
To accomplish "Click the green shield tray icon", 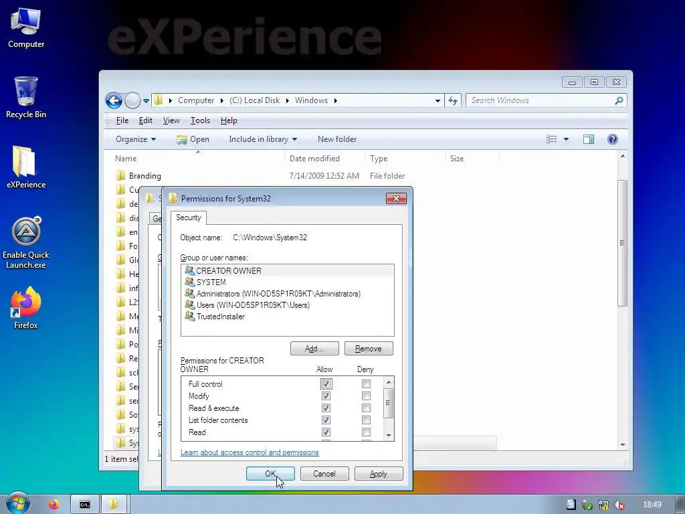I will tap(587, 505).
